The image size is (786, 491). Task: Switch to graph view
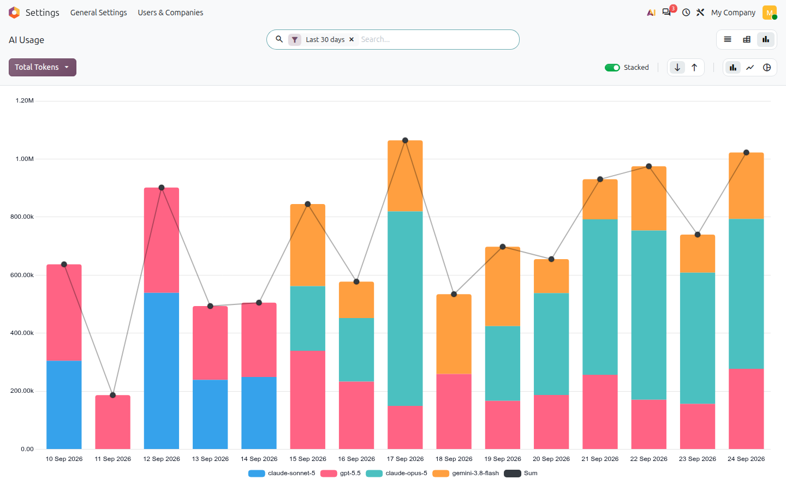[766, 39]
